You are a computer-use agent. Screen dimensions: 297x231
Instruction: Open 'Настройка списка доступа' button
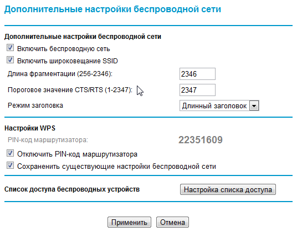[x=228, y=189]
